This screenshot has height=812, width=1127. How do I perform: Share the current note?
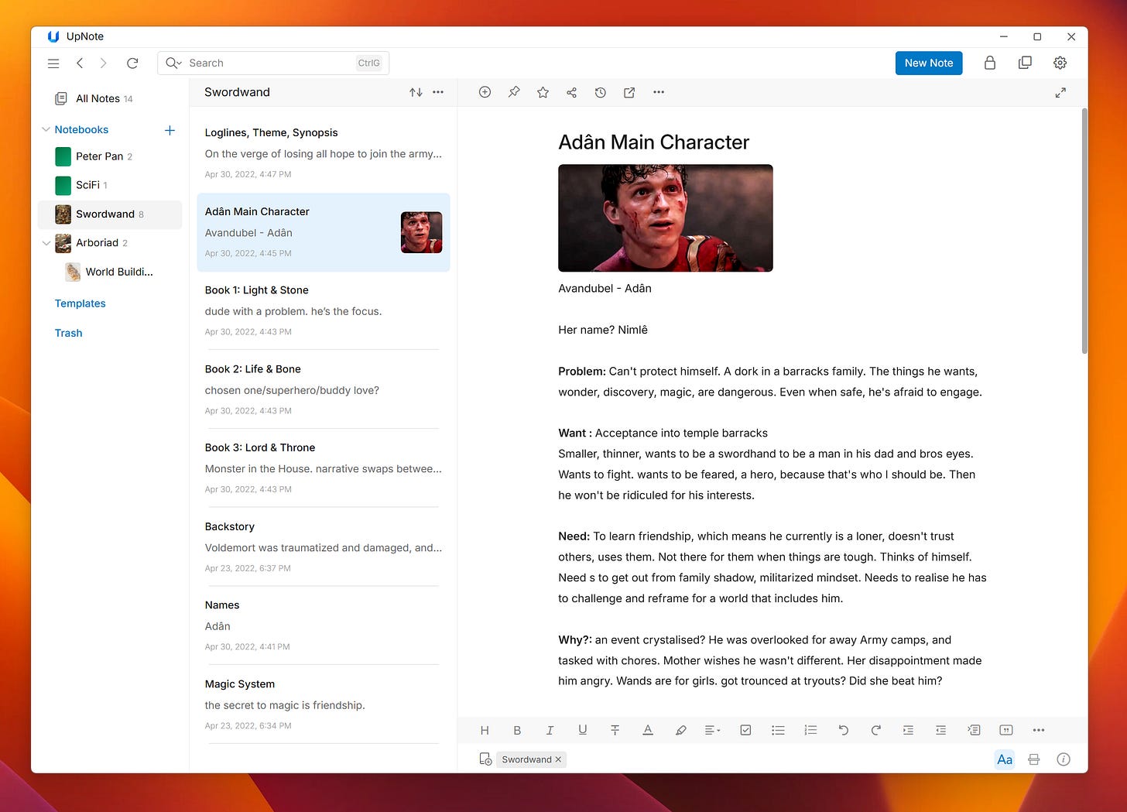pyautogui.click(x=571, y=92)
